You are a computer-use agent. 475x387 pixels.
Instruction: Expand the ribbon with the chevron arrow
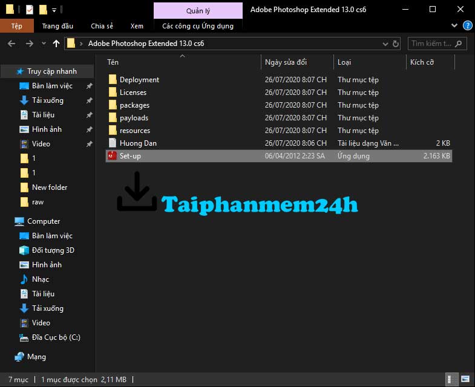(x=454, y=25)
